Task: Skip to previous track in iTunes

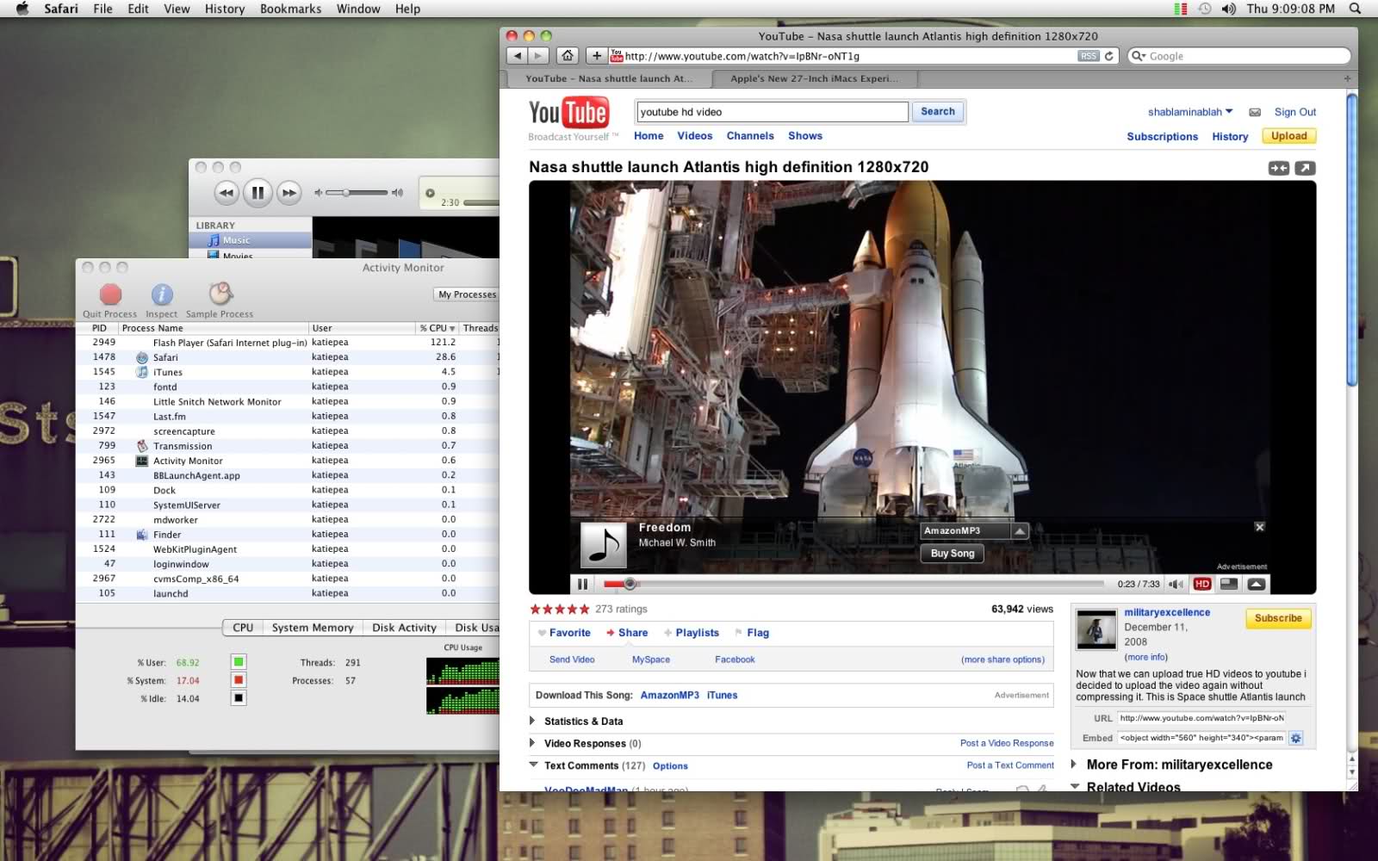Action: [226, 193]
